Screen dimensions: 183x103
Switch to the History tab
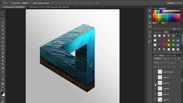[x=156, y=56]
